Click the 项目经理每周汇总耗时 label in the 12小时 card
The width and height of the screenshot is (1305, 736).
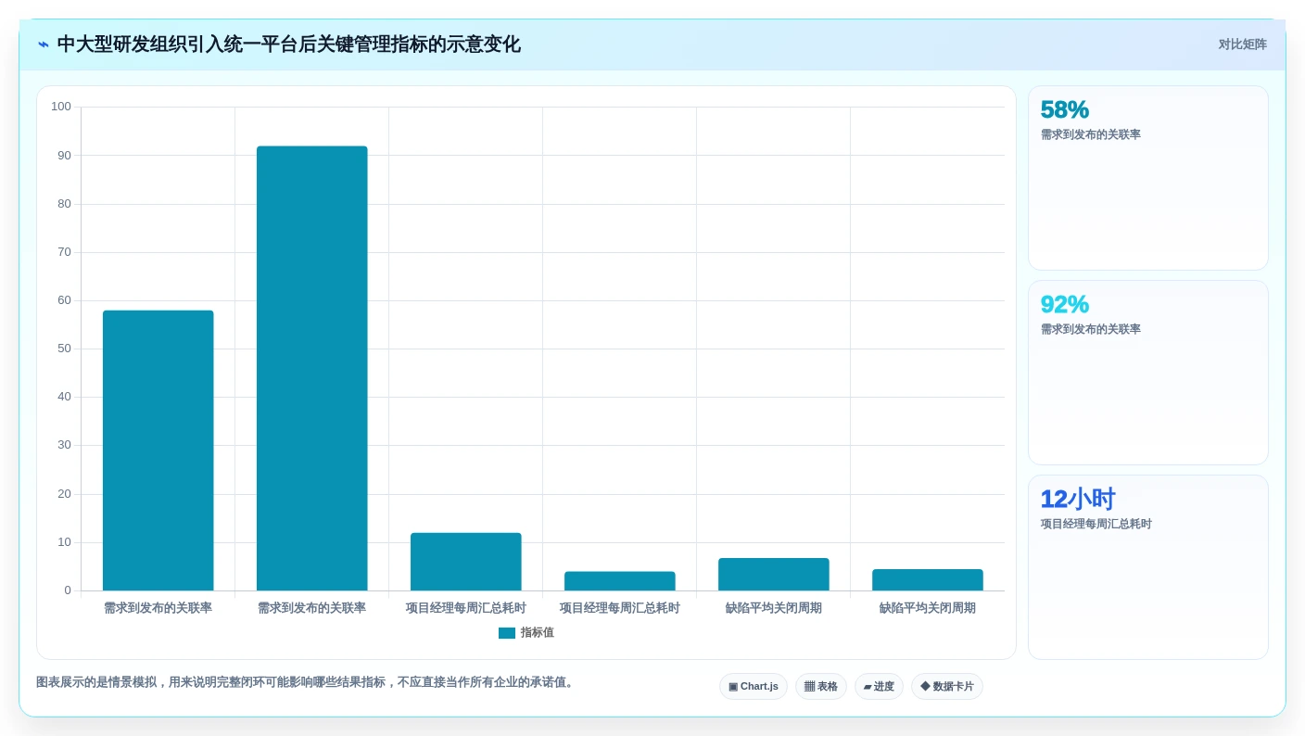1096,524
